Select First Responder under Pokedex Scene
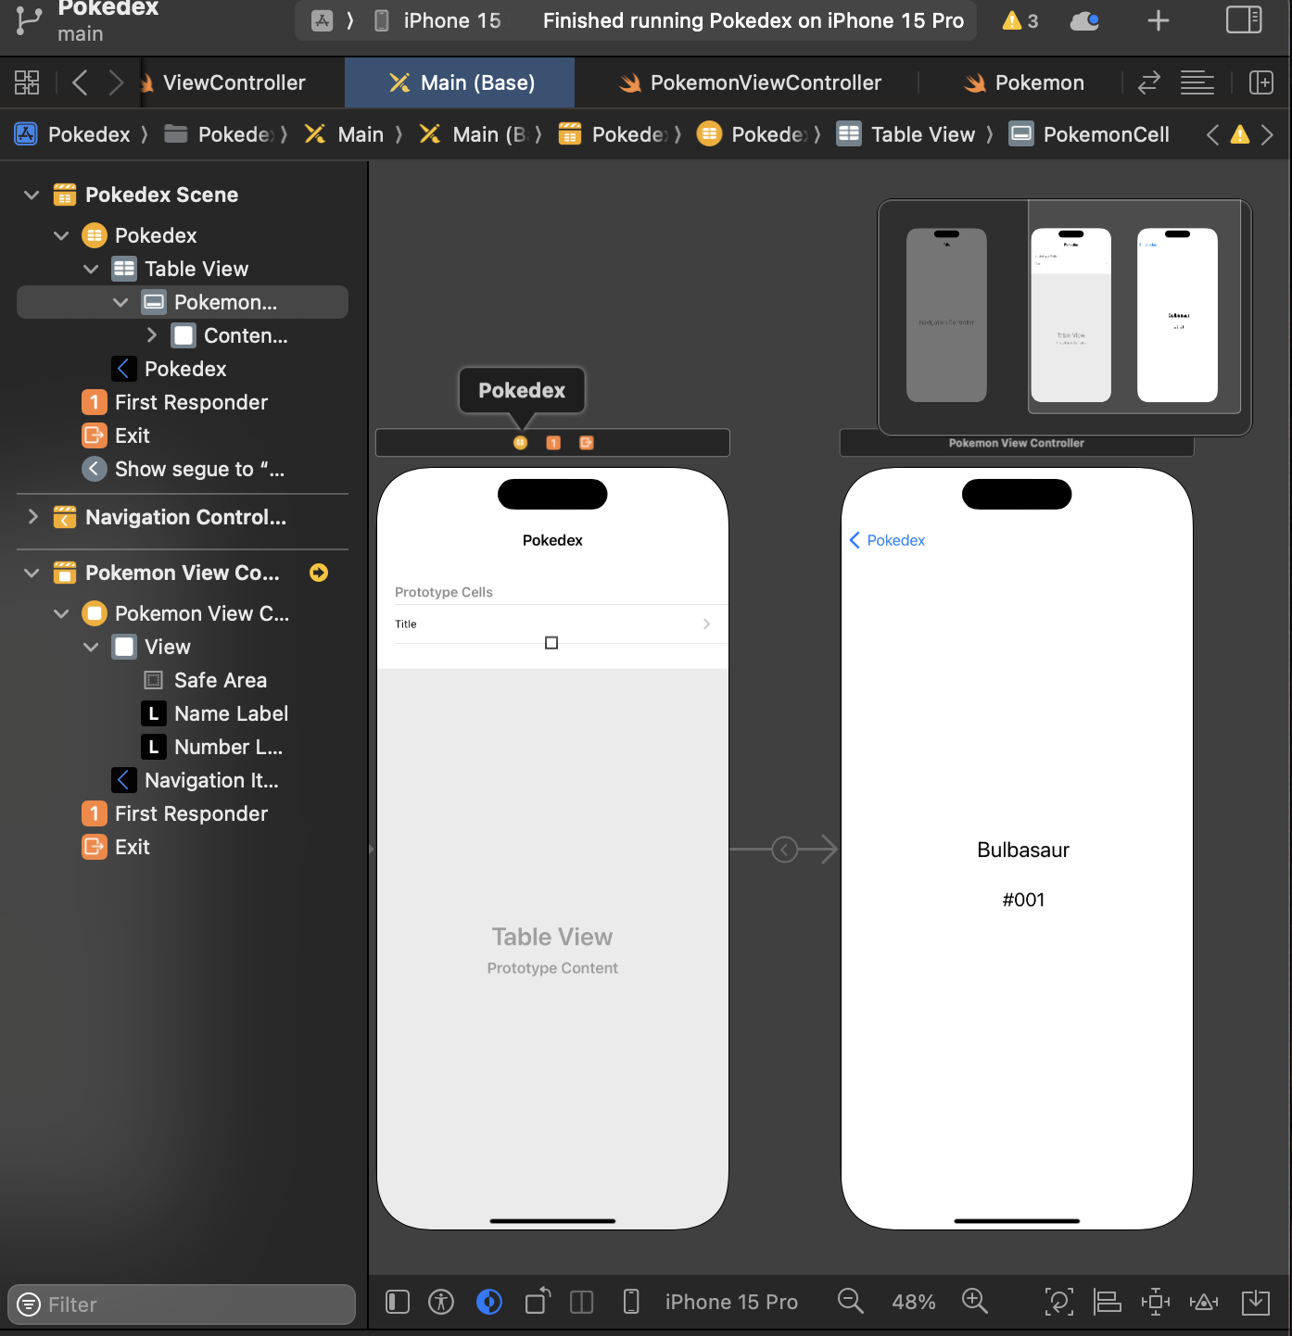 183,402
